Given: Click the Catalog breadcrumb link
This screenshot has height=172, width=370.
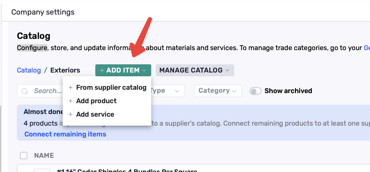Looking at the screenshot, I should pyautogui.click(x=29, y=70).
